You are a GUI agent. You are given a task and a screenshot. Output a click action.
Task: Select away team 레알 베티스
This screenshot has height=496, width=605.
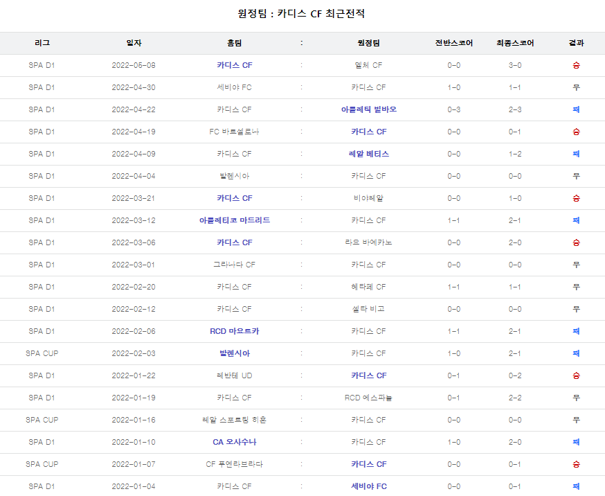[368, 154]
